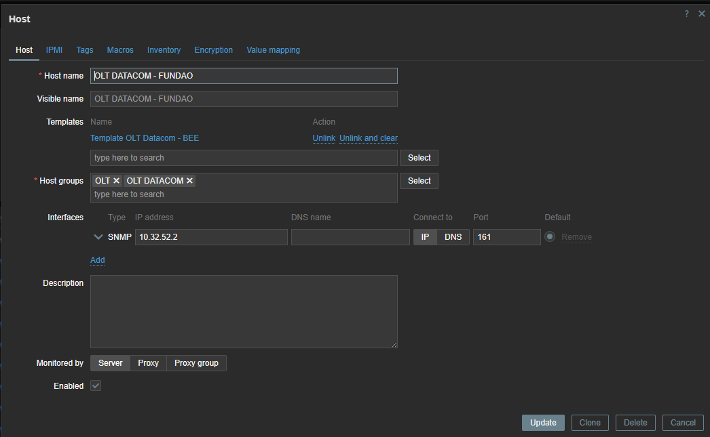Select the default interface radio button
The image size is (710, 437).
[550, 236]
